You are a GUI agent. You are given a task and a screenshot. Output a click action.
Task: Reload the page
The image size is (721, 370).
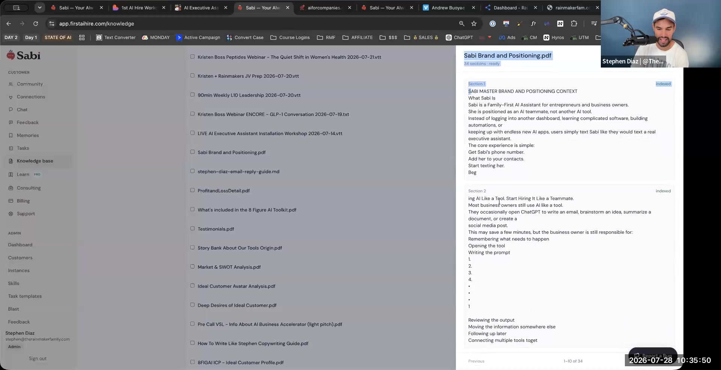click(36, 24)
